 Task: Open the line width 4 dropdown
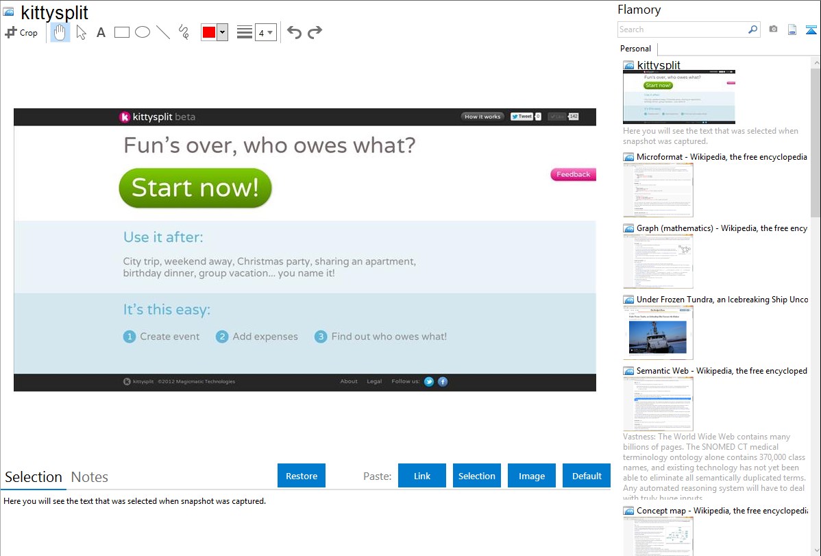pos(265,32)
